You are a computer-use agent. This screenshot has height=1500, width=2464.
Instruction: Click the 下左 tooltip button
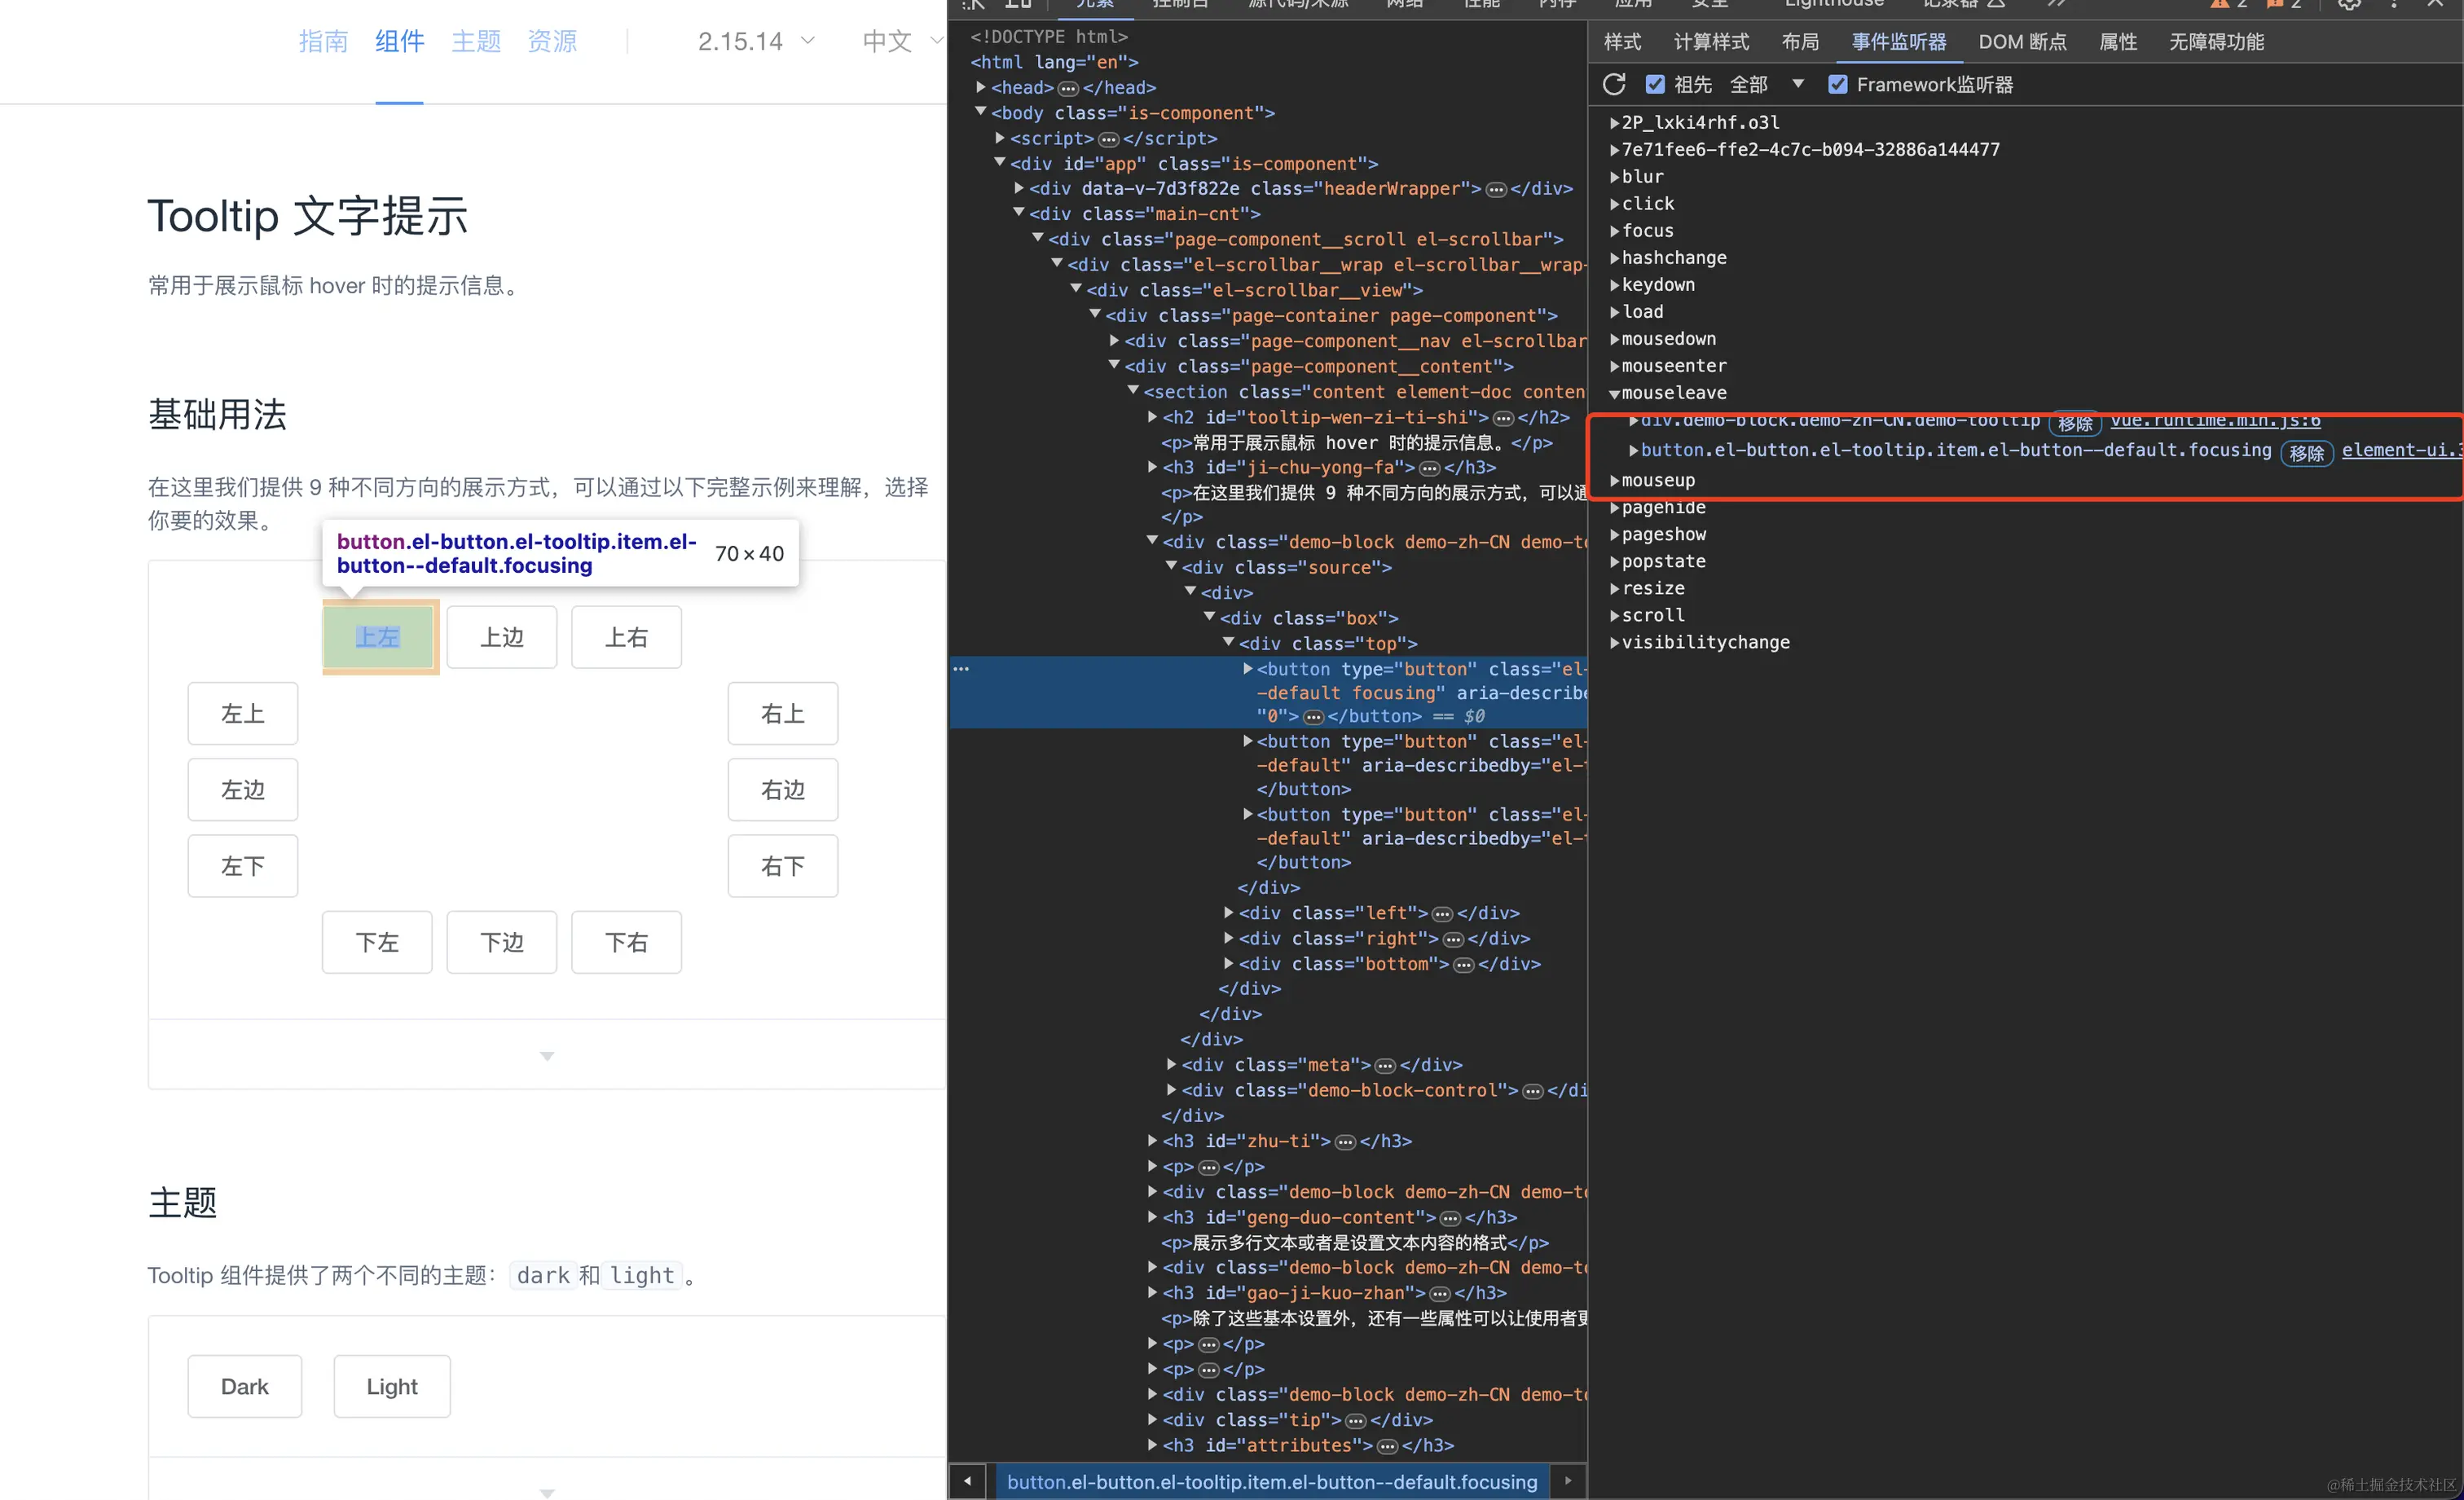click(377, 942)
